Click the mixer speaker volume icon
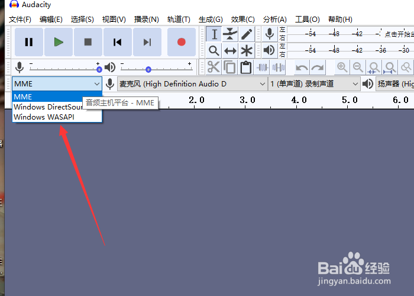 [110, 67]
